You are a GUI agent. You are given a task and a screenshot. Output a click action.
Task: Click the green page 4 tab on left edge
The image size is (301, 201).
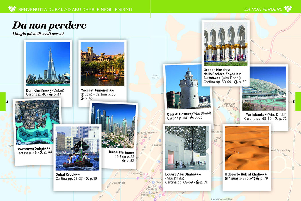(3, 102)
